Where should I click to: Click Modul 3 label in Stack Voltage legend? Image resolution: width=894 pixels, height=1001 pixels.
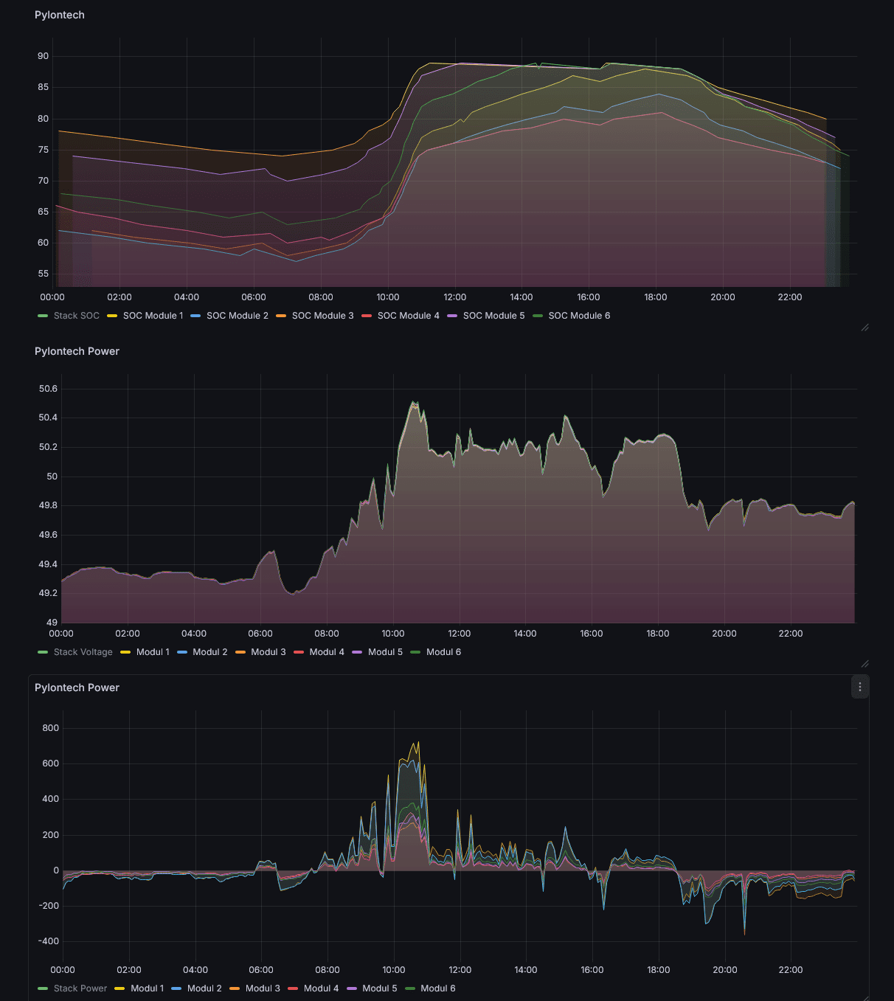(268, 652)
